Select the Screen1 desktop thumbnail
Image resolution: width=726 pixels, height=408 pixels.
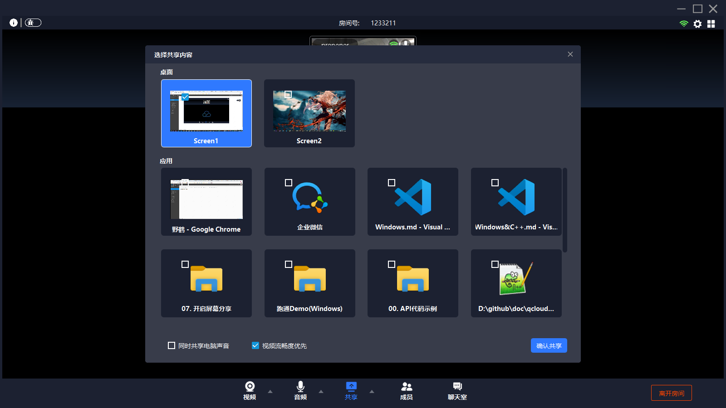(206, 111)
